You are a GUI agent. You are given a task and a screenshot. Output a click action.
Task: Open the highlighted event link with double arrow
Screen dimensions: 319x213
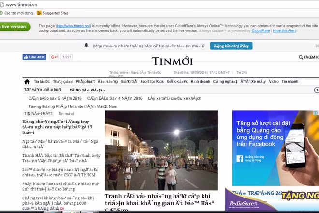(87, 90)
